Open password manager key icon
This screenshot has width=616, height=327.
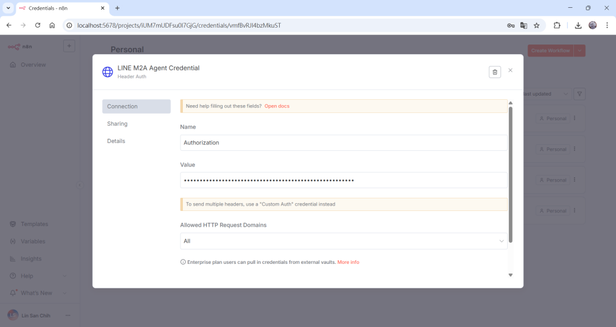(511, 25)
